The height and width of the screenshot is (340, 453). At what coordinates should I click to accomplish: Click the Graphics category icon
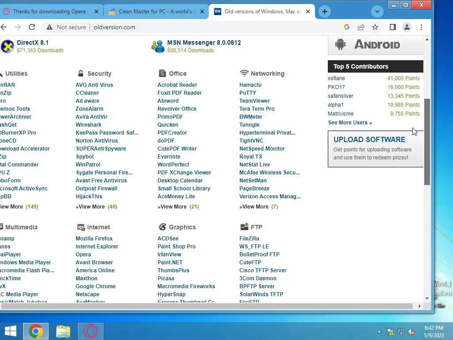[x=162, y=227]
